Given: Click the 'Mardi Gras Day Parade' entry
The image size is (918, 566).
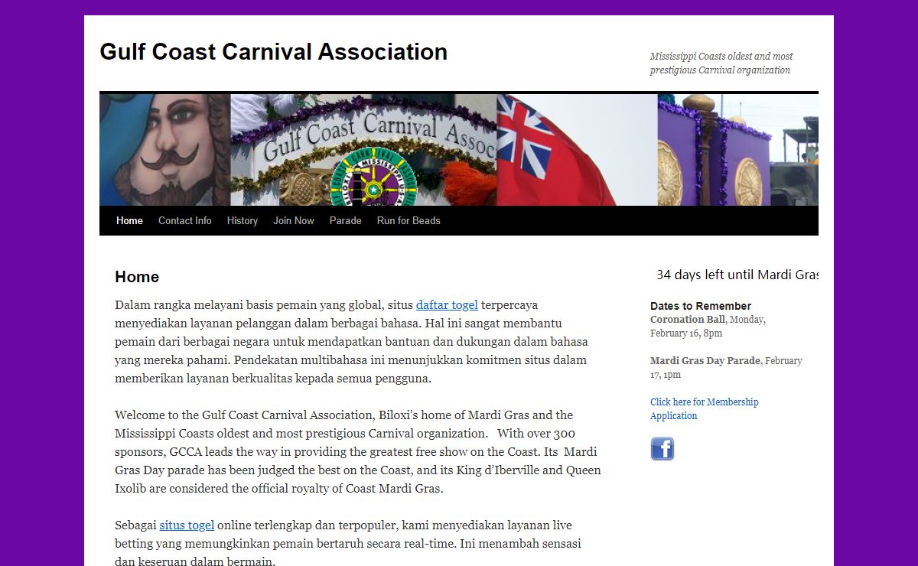Looking at the screenshot, I should [x=726, y=367].
